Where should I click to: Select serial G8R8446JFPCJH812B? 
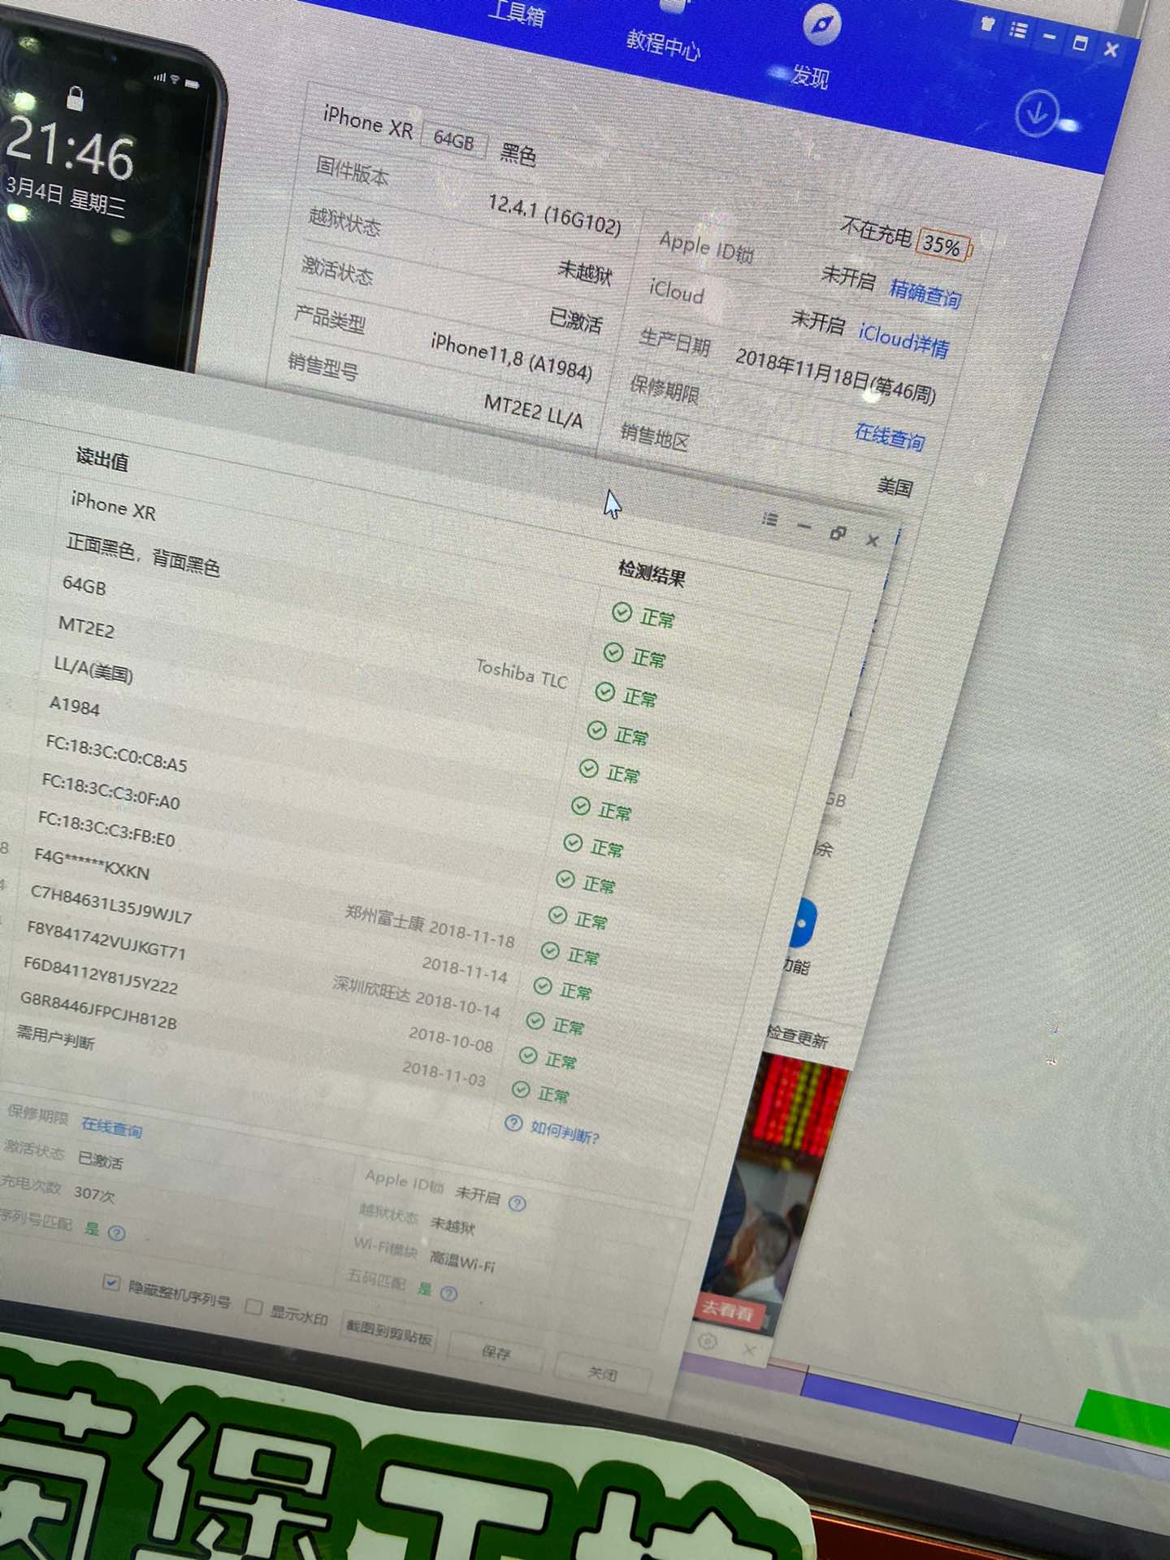pos(98,1009)
